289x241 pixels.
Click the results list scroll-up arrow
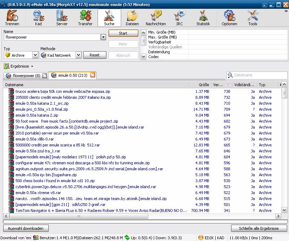[x=284, y=84]
